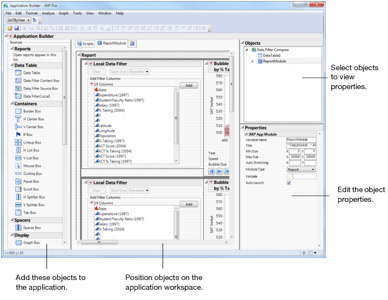
Task: Pick the Lineup Box container
Action: point(18,142)
